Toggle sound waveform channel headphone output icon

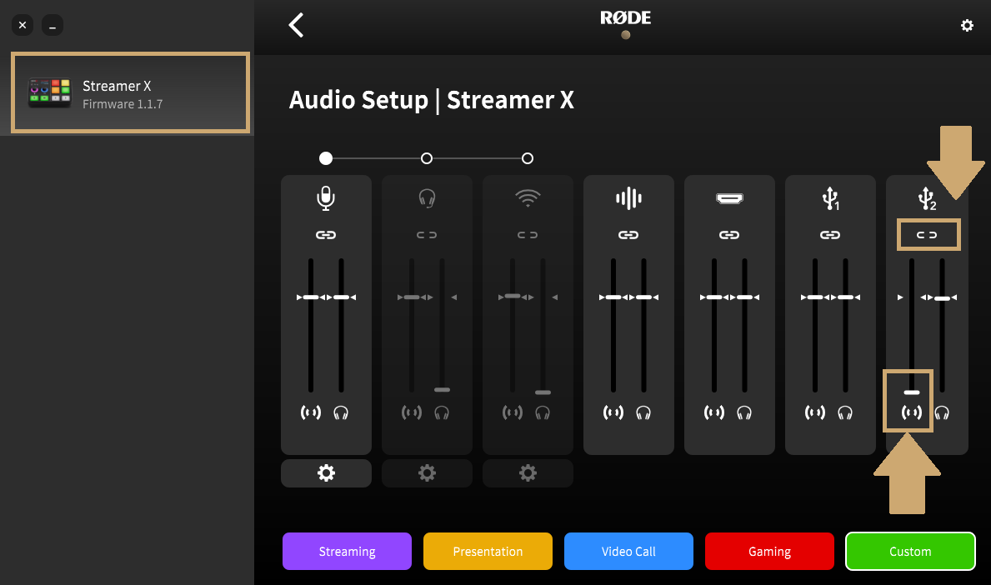coord(643,413)
